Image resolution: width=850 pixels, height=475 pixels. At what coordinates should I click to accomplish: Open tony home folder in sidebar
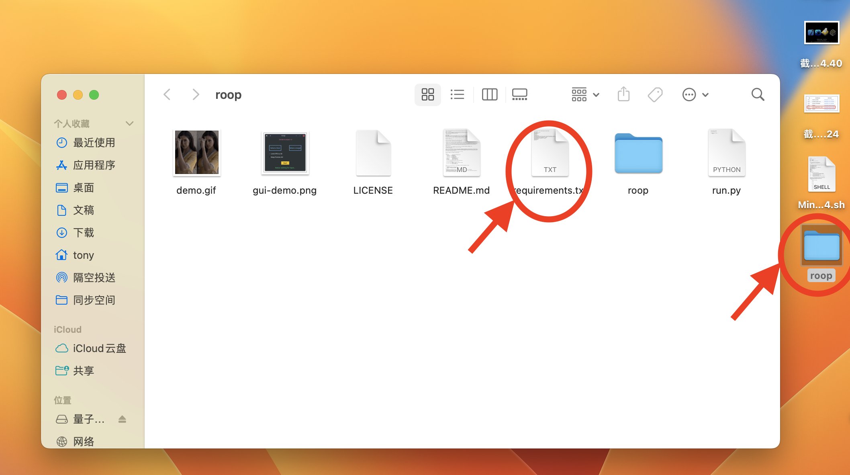[x=83, y=255]
